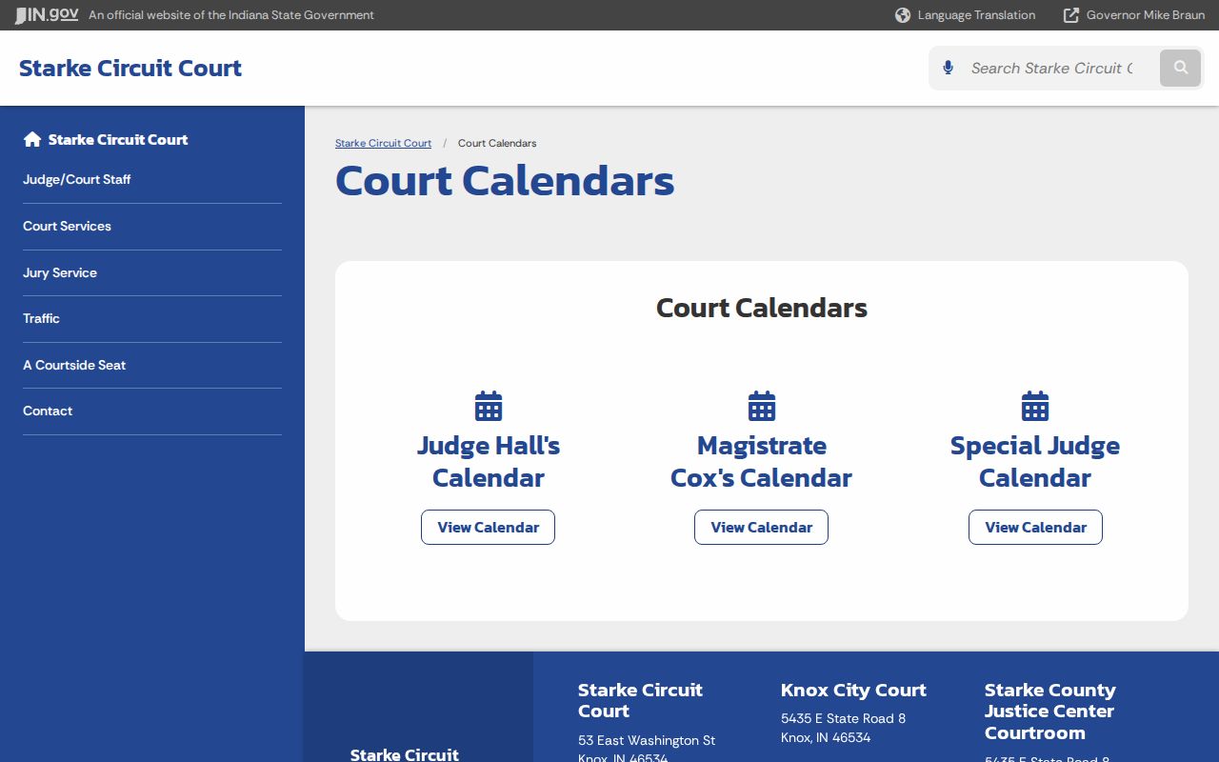
Task: View Judge Hall's calendar button
Action: click(x=488, y=528)
